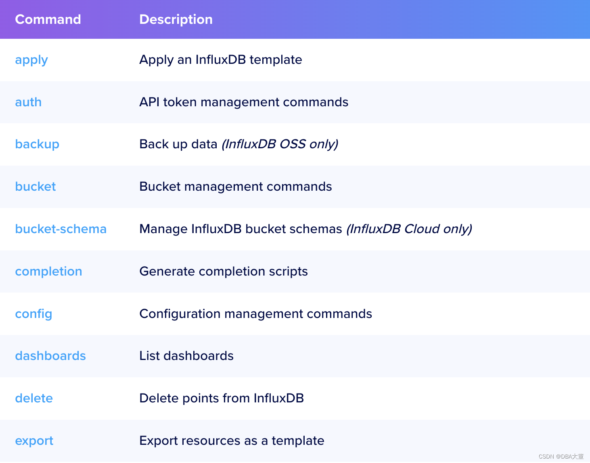Select the backup command link

37,144
